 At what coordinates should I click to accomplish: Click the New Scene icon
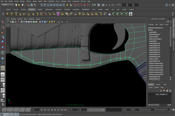[16, 5]
